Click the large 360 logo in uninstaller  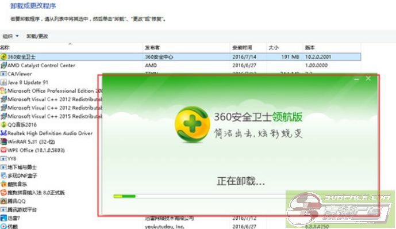[193, 125]
